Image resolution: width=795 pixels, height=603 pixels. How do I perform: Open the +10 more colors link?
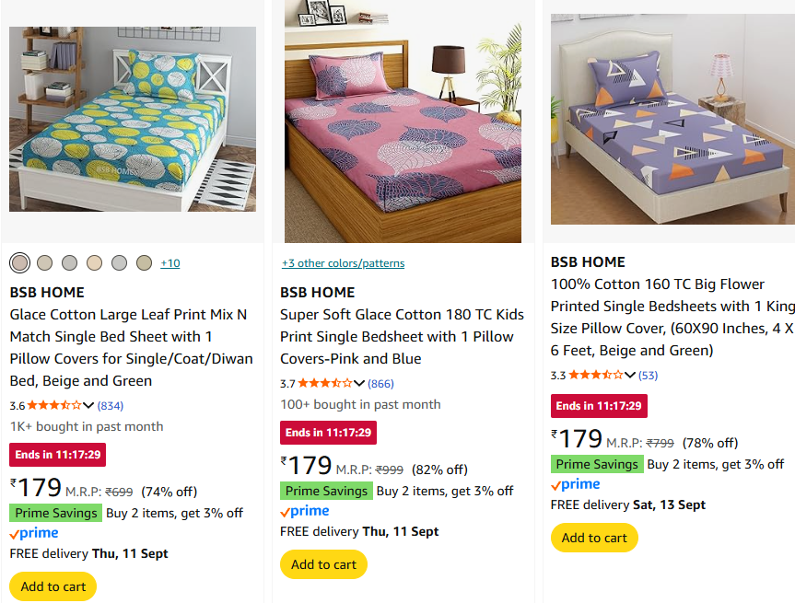point(170,263)
